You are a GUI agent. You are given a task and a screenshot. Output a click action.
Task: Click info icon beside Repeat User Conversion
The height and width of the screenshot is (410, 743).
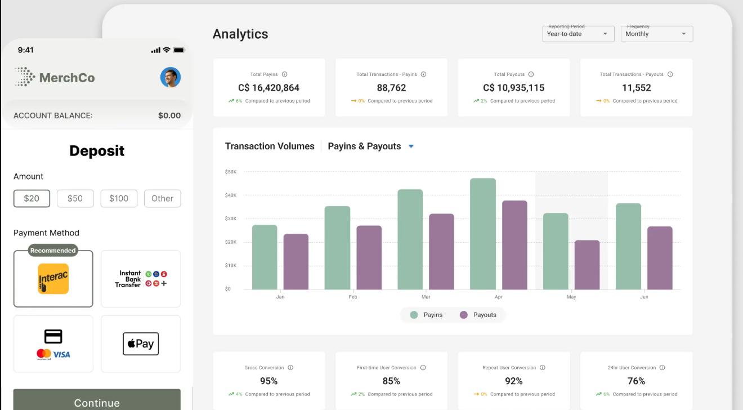coord(543,368)
